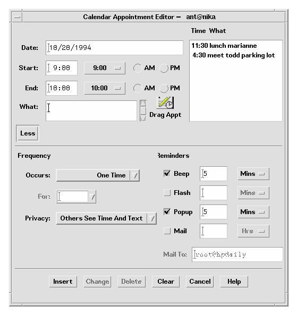This screenshot has width=297, height=315.
Task: Enable the Mail reminder checkbox
Action: [167, 231]
